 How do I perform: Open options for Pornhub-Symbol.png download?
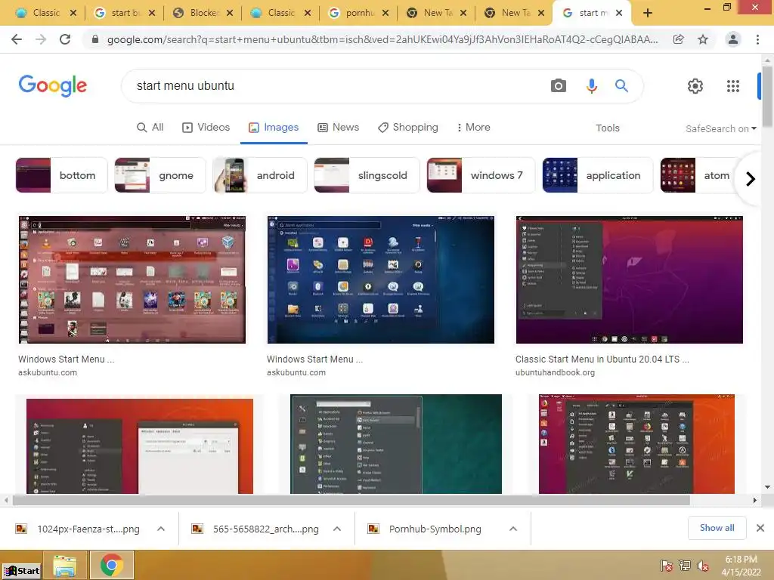point(513,529)
